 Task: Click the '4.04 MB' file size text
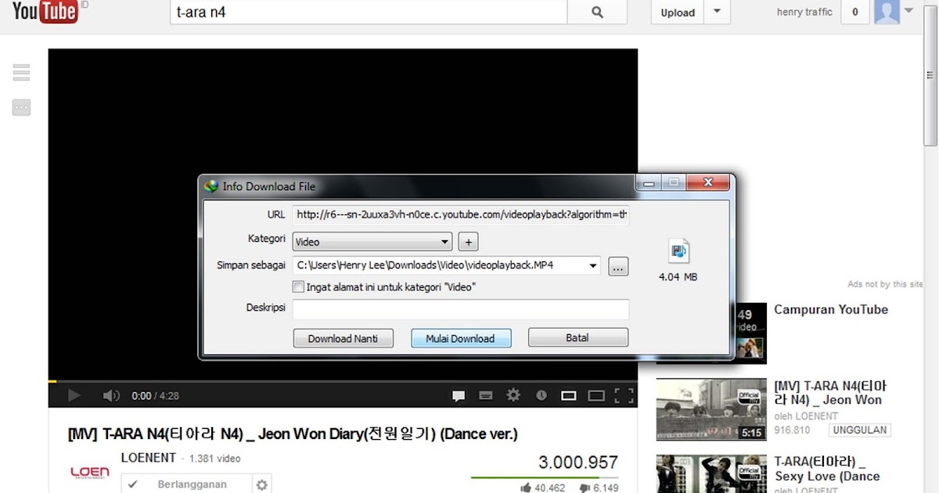coord(678,277)
